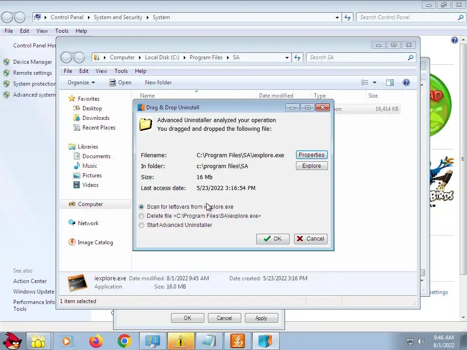Cancel the Drag & Drop Uninstall dialog
Image resolution: width=467 pixels, height=350 pixels.
tap(311, 239)
